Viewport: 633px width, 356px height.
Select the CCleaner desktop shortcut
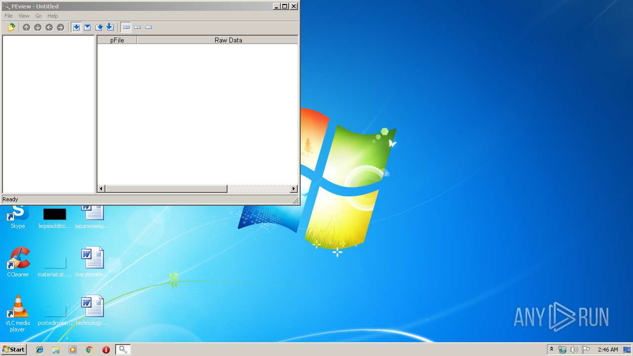[18, 262]
